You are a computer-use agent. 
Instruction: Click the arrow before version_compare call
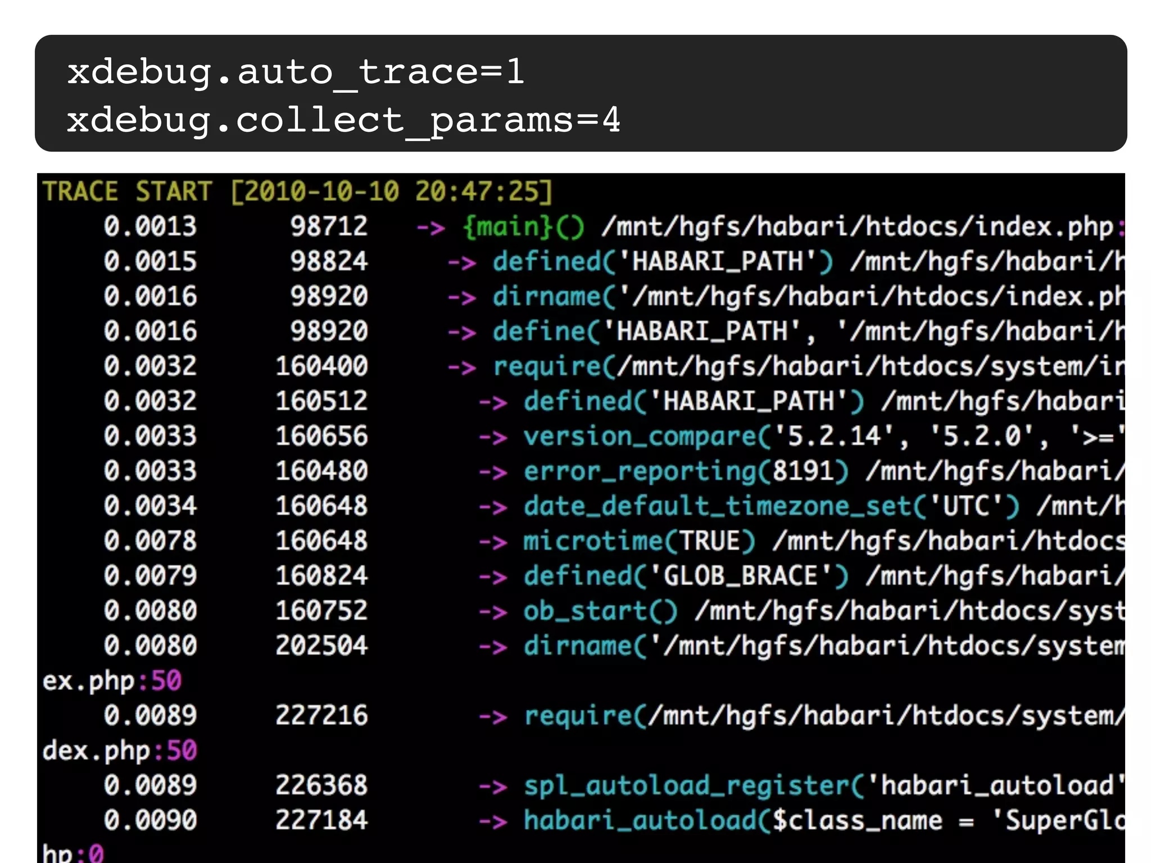click(x=493, y=438)
